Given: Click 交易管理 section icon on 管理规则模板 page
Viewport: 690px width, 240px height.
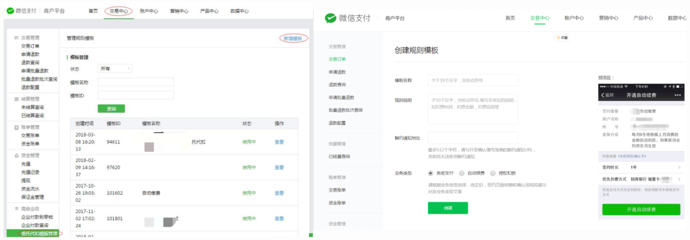Looking at the screenshot, I should click(17, 38).
